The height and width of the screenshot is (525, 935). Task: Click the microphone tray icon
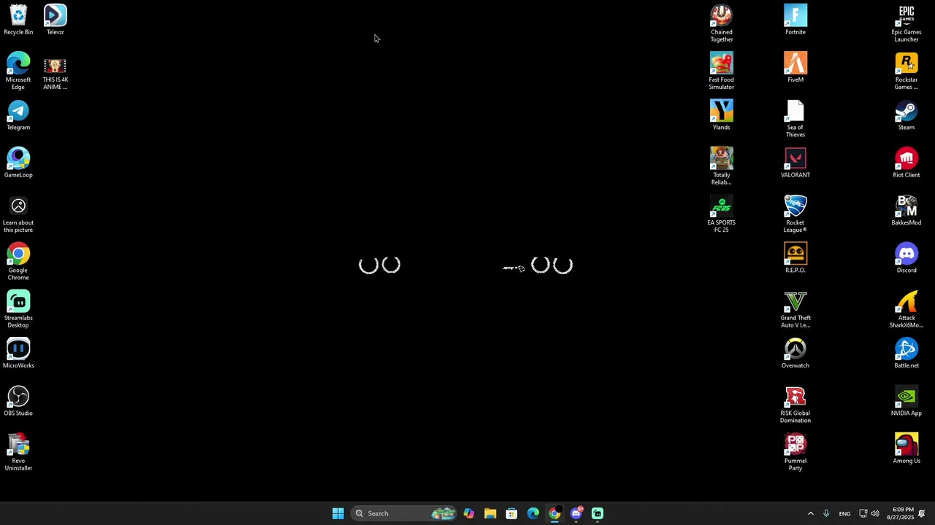pyautogui.click(x=826, y=513)
